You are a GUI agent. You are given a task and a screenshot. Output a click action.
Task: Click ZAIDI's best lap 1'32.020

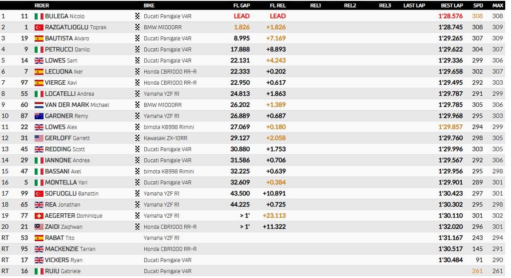(450, 227)
